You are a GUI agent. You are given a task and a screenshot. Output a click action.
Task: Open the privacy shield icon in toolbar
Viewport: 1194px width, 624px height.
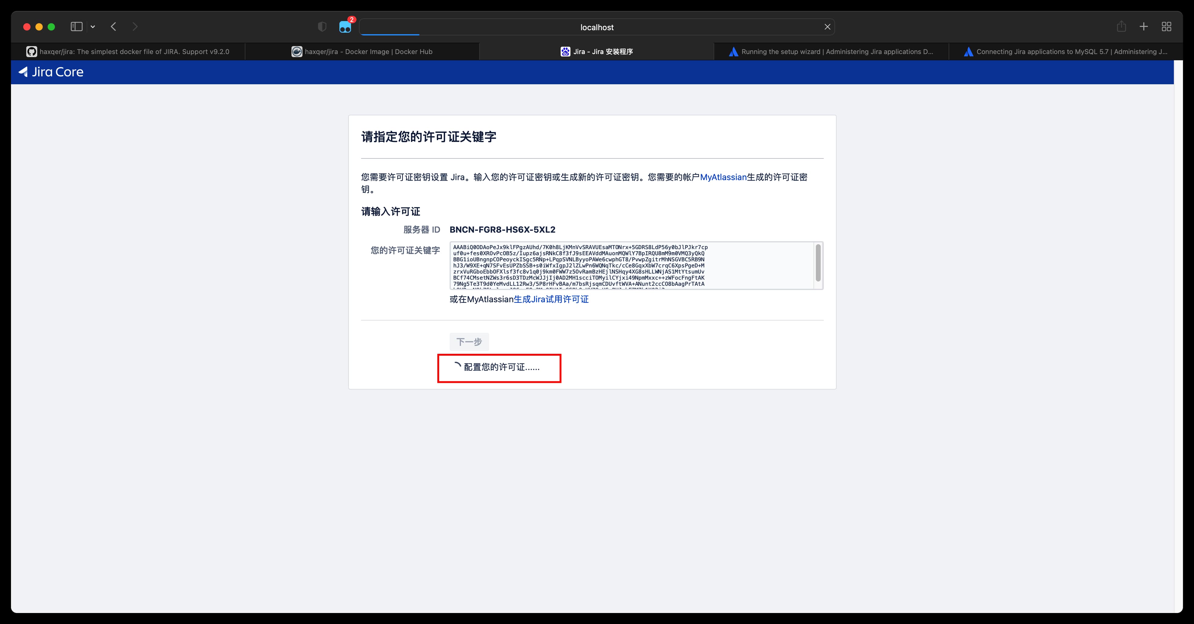click(322, 27)
